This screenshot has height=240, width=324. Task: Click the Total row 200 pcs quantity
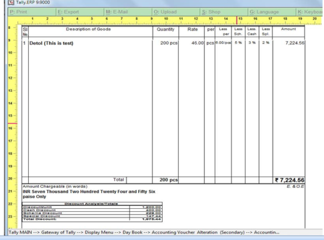pyautogui.click(x=169, y=180)
